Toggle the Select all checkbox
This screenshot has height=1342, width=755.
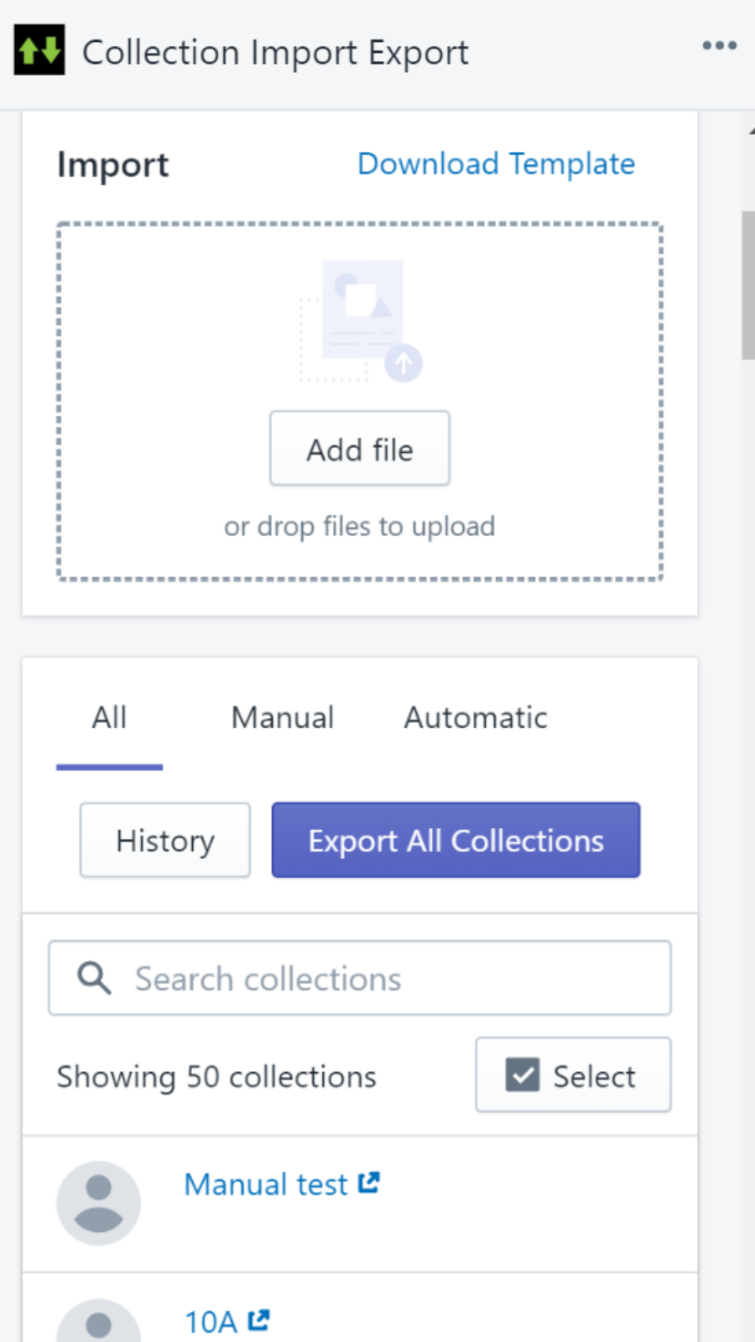(523, 1074)
